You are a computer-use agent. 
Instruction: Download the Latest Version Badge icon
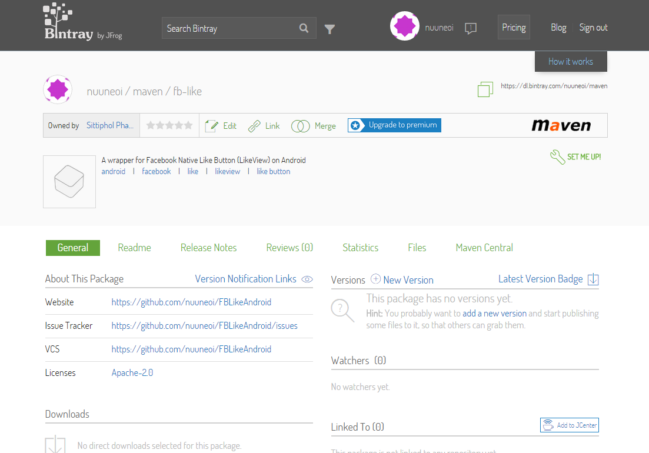tap(593, 279)
